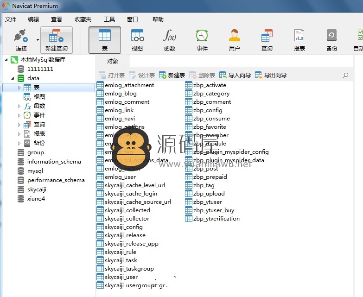The height and width of the screenshot is (297, 363).
Task: Expand the 函数 tree node arrow
Action: pos(19,106)
